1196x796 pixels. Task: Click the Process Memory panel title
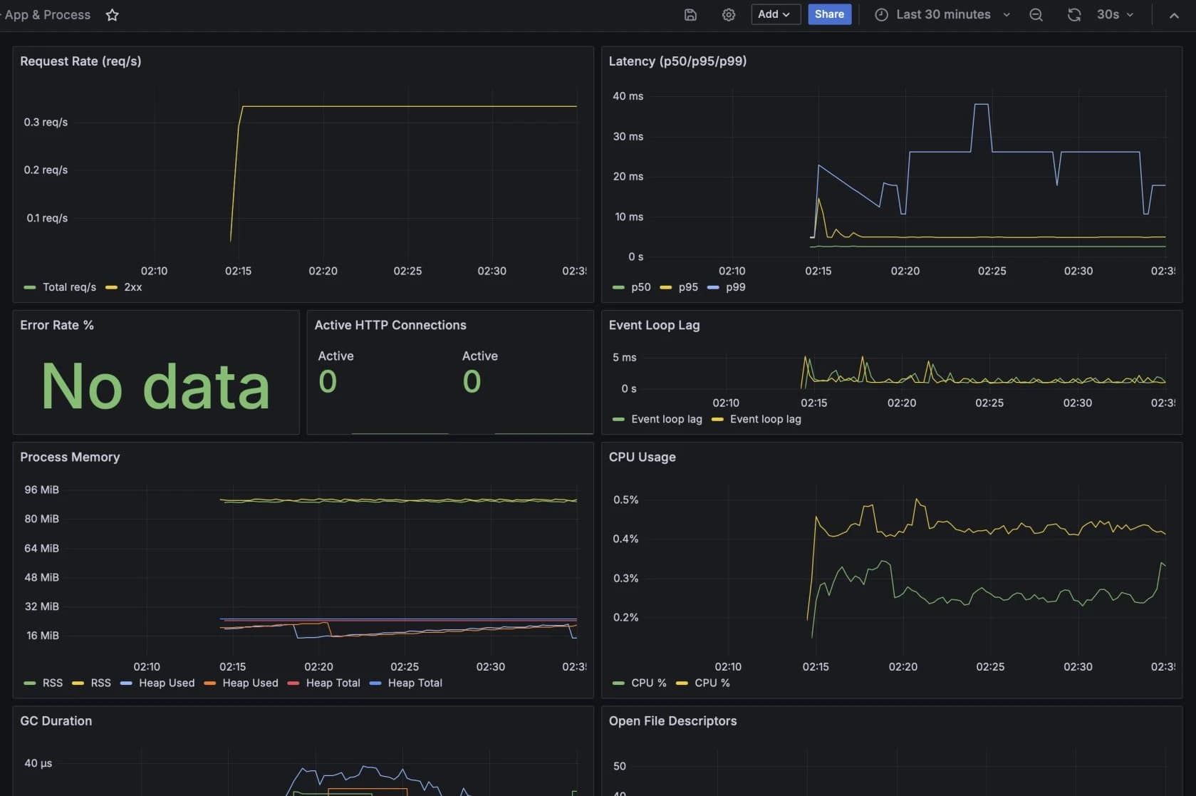tap(70, 457)
